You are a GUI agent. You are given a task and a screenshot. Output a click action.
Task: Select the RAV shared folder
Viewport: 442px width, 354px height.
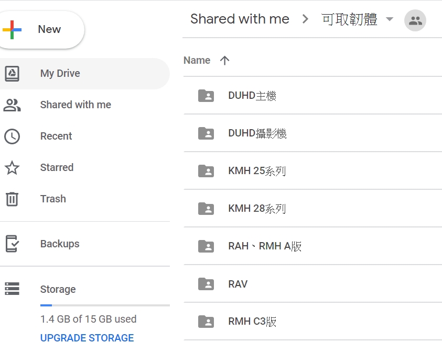(312, 284)
